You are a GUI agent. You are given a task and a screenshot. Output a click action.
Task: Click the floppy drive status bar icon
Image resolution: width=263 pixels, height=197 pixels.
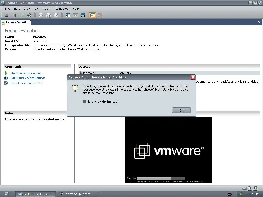[255, 189]
